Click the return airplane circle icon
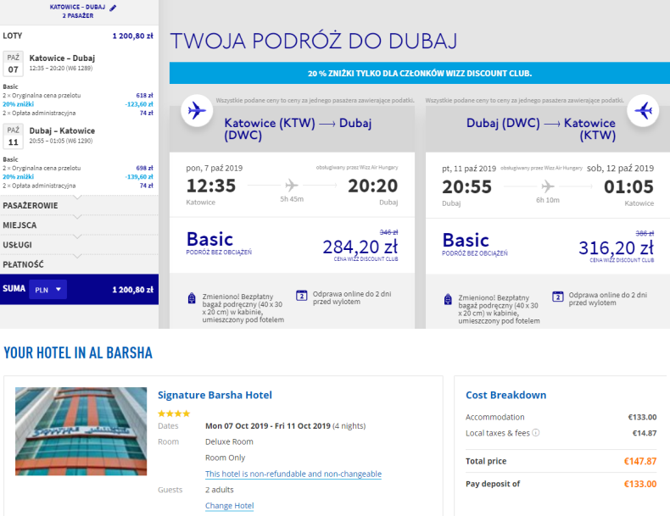 point(643,110)
